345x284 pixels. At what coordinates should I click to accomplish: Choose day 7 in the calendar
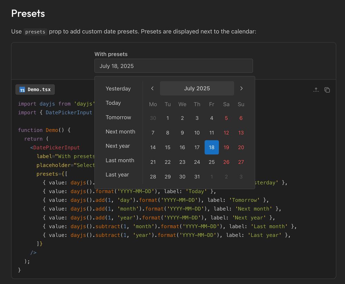(x=153, y=133)
